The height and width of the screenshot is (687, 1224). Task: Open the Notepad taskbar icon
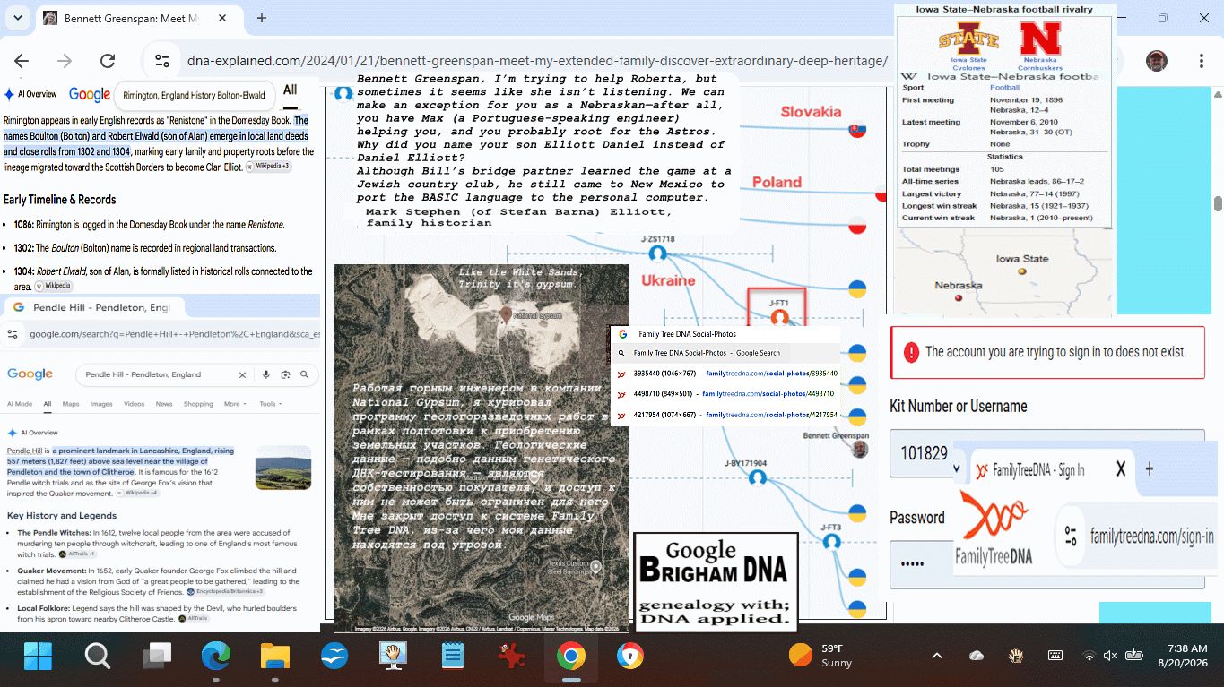[453, 657]
